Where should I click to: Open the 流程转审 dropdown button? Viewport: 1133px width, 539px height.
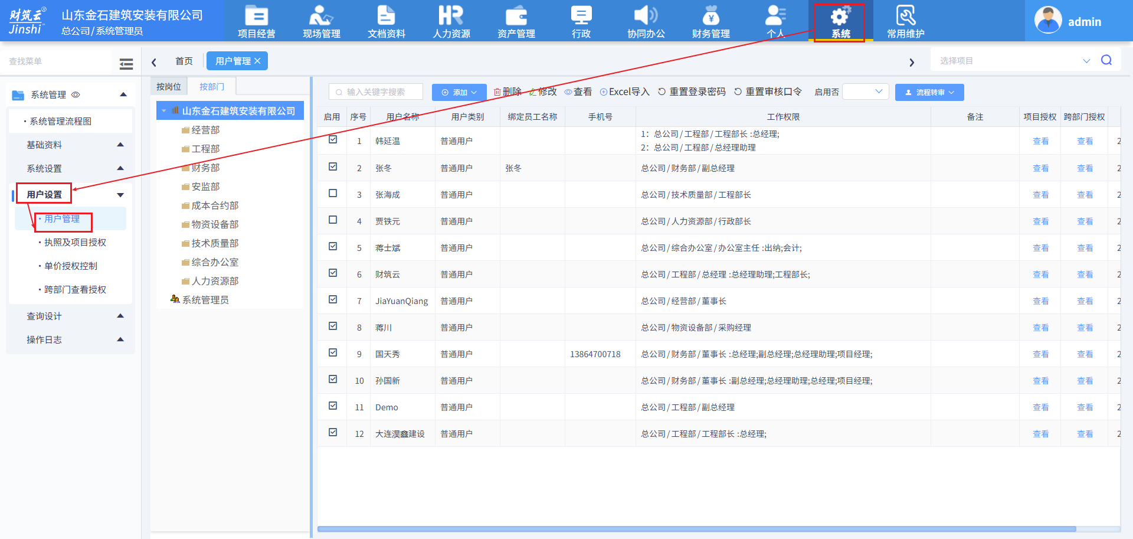[929, 92]
